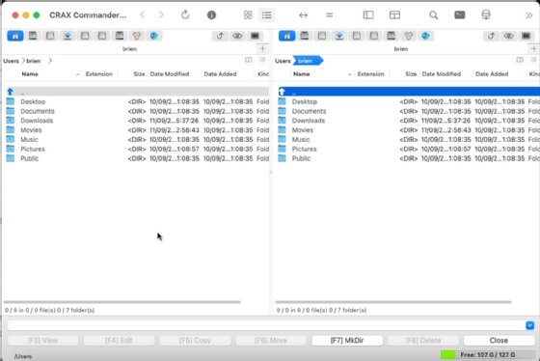
Task: Click the [F7] MkDir button
Action: (x=347, y=341)
